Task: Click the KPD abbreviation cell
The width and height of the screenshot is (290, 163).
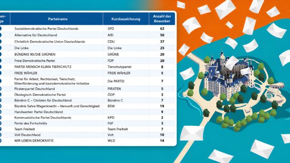Action: click(x=111, y=118)
